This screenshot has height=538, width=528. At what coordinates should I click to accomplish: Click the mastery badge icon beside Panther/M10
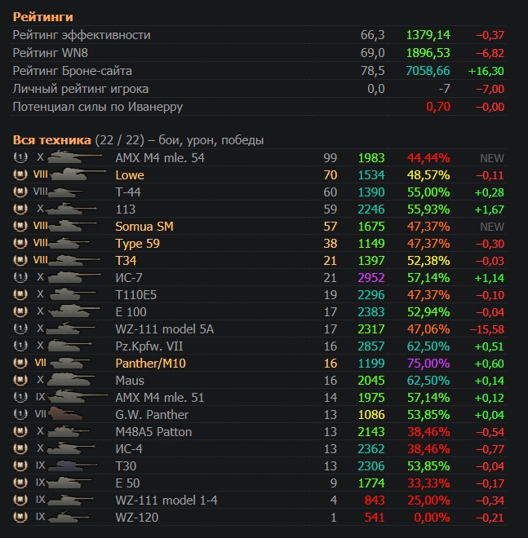click(x=20, y=363)
